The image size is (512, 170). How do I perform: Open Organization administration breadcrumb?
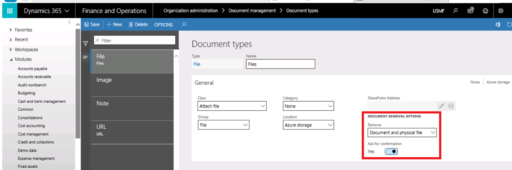click(x=191, y=11)
